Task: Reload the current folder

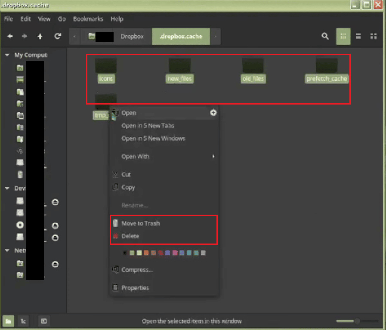Action: tap(58, 36)
